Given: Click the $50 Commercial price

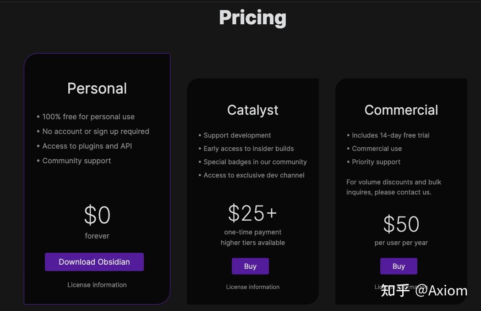Looking at the screenshot, I should coord(401,224).
